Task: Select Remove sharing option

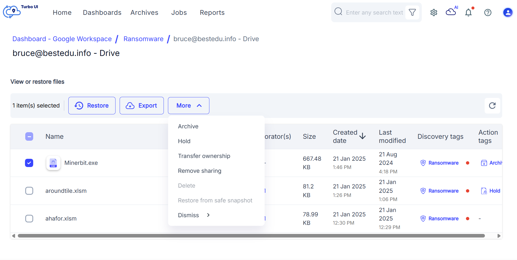Action: (x=200, y=171)
